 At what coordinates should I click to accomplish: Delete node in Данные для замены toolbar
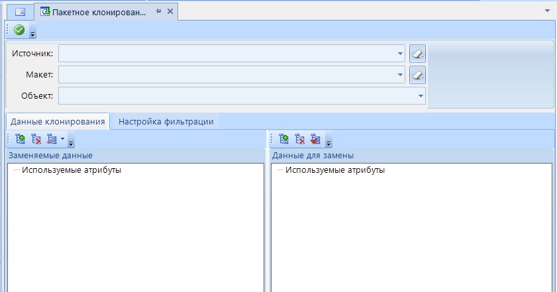[300, 140]
